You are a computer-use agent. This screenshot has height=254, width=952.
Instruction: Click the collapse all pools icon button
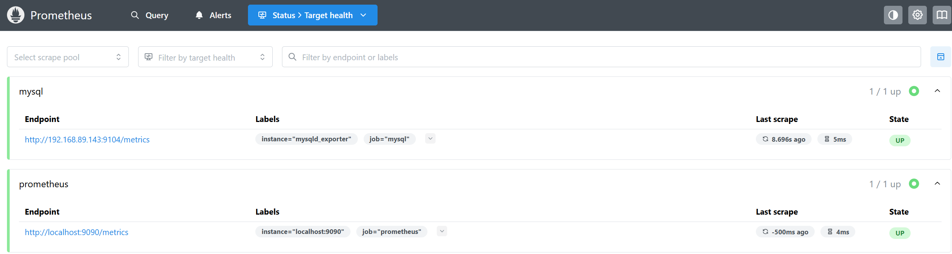pyautogui.click(x=941, y=57)
